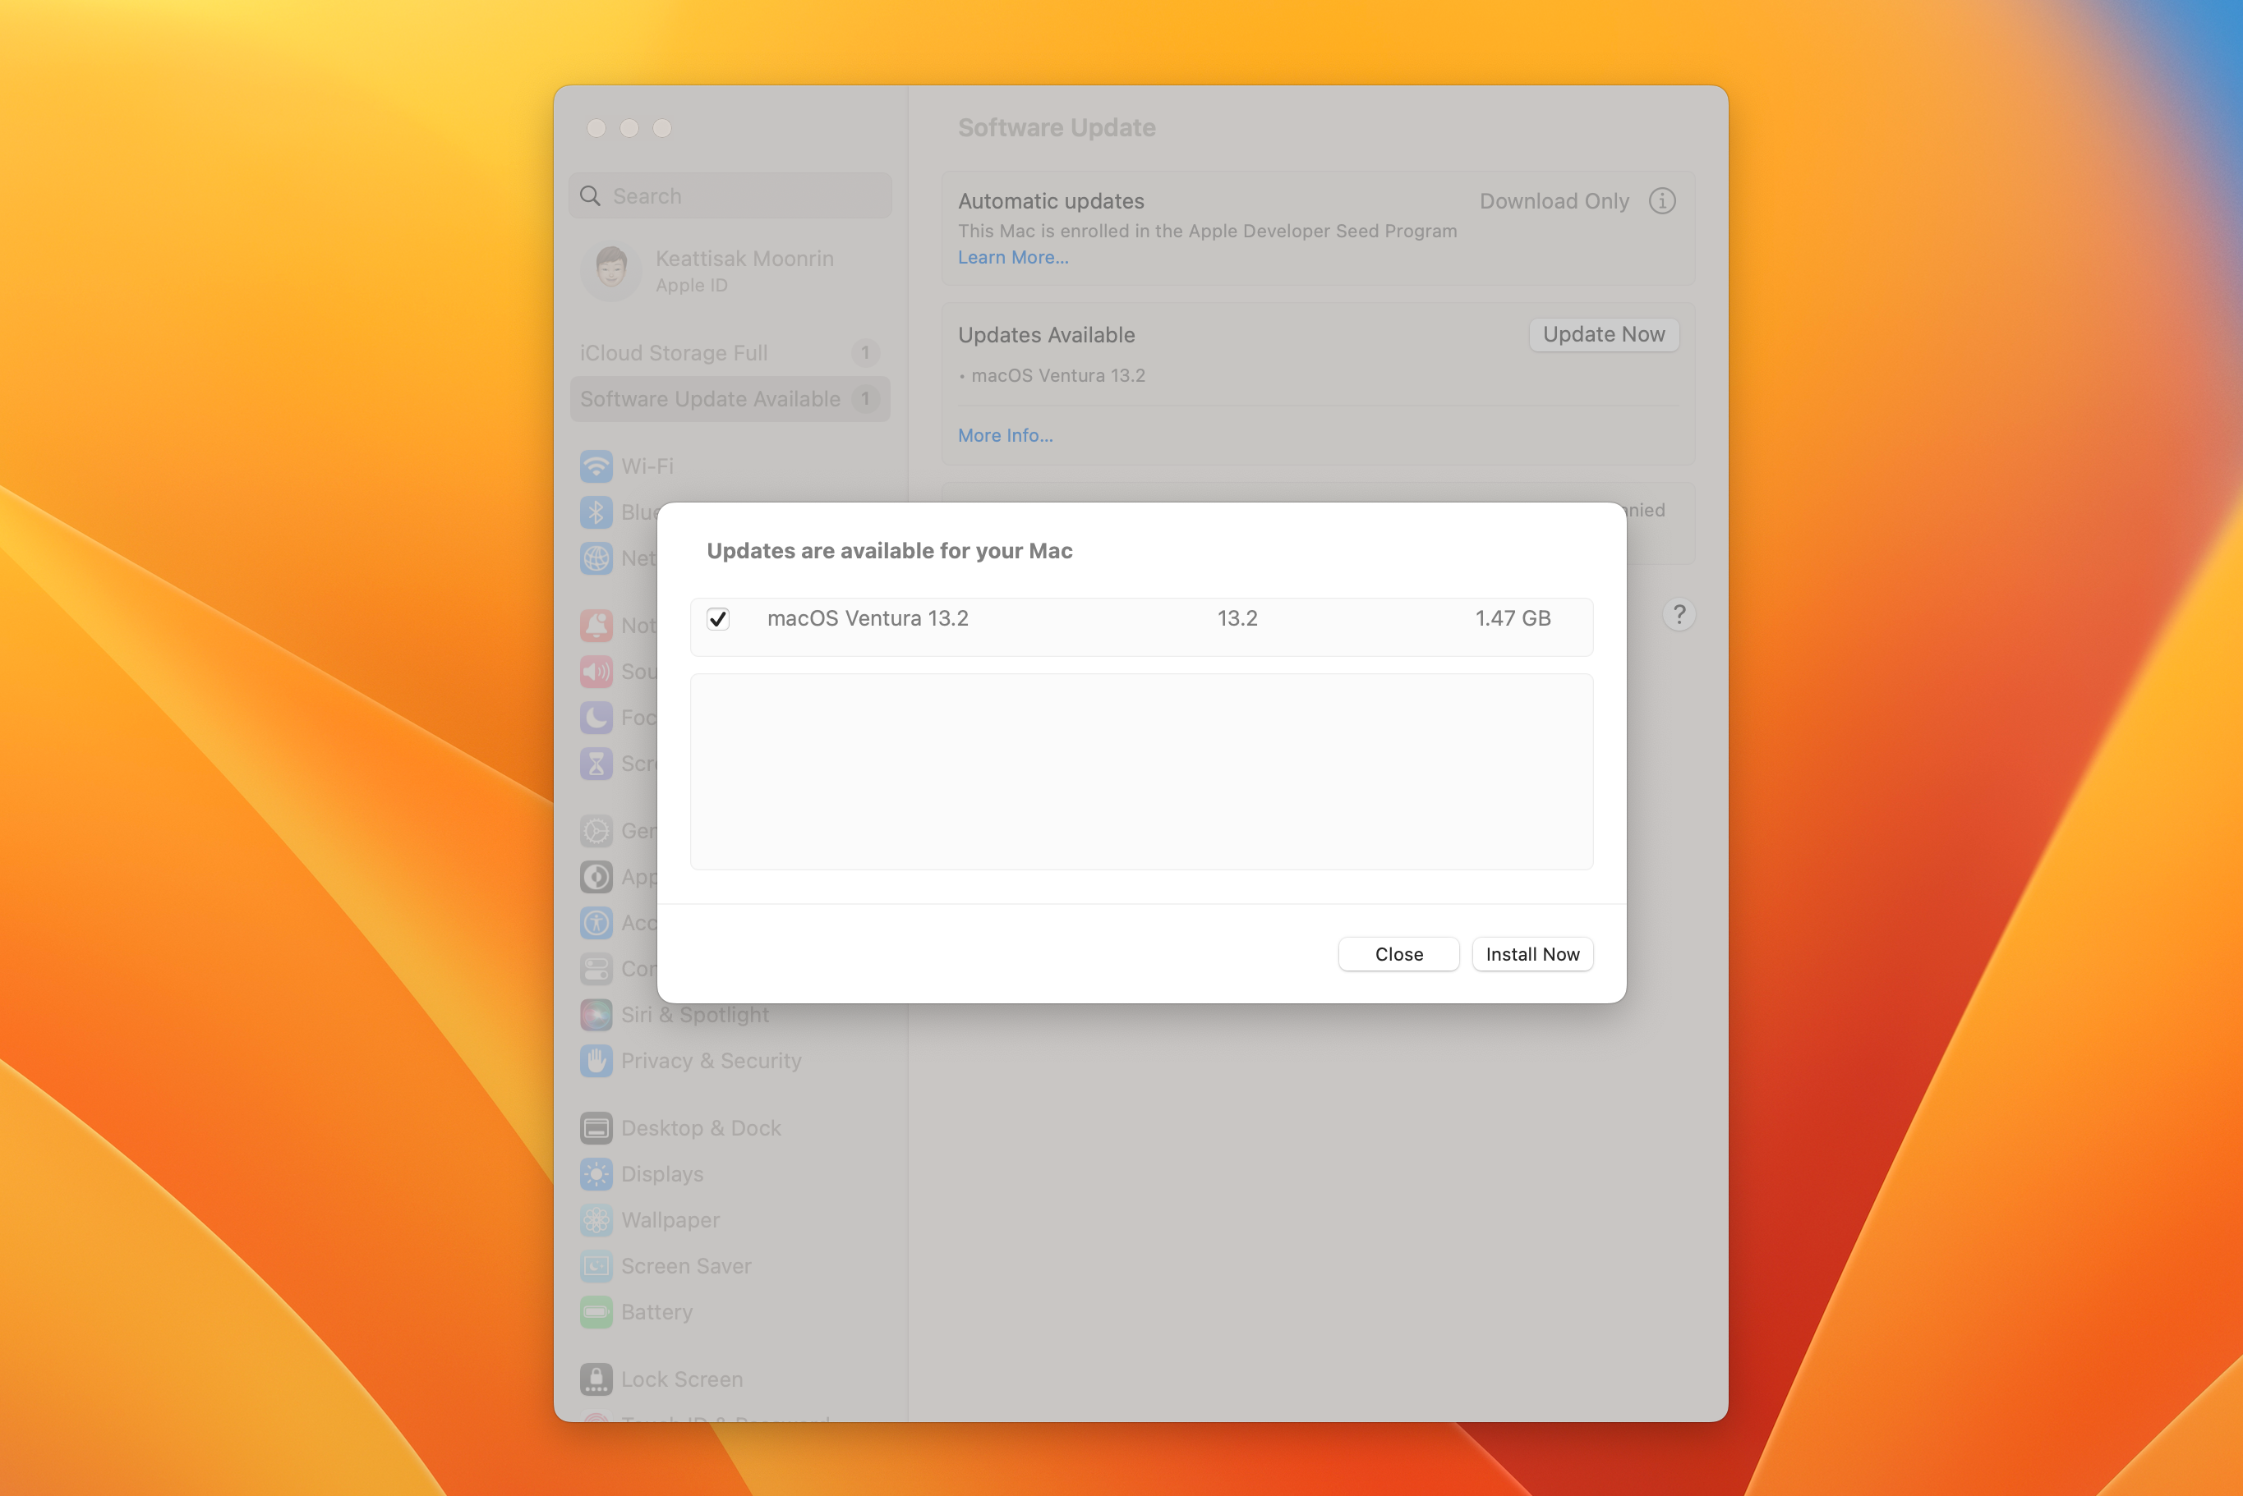Click the Wi-Fi icon in sidebar

coord(596,466)
